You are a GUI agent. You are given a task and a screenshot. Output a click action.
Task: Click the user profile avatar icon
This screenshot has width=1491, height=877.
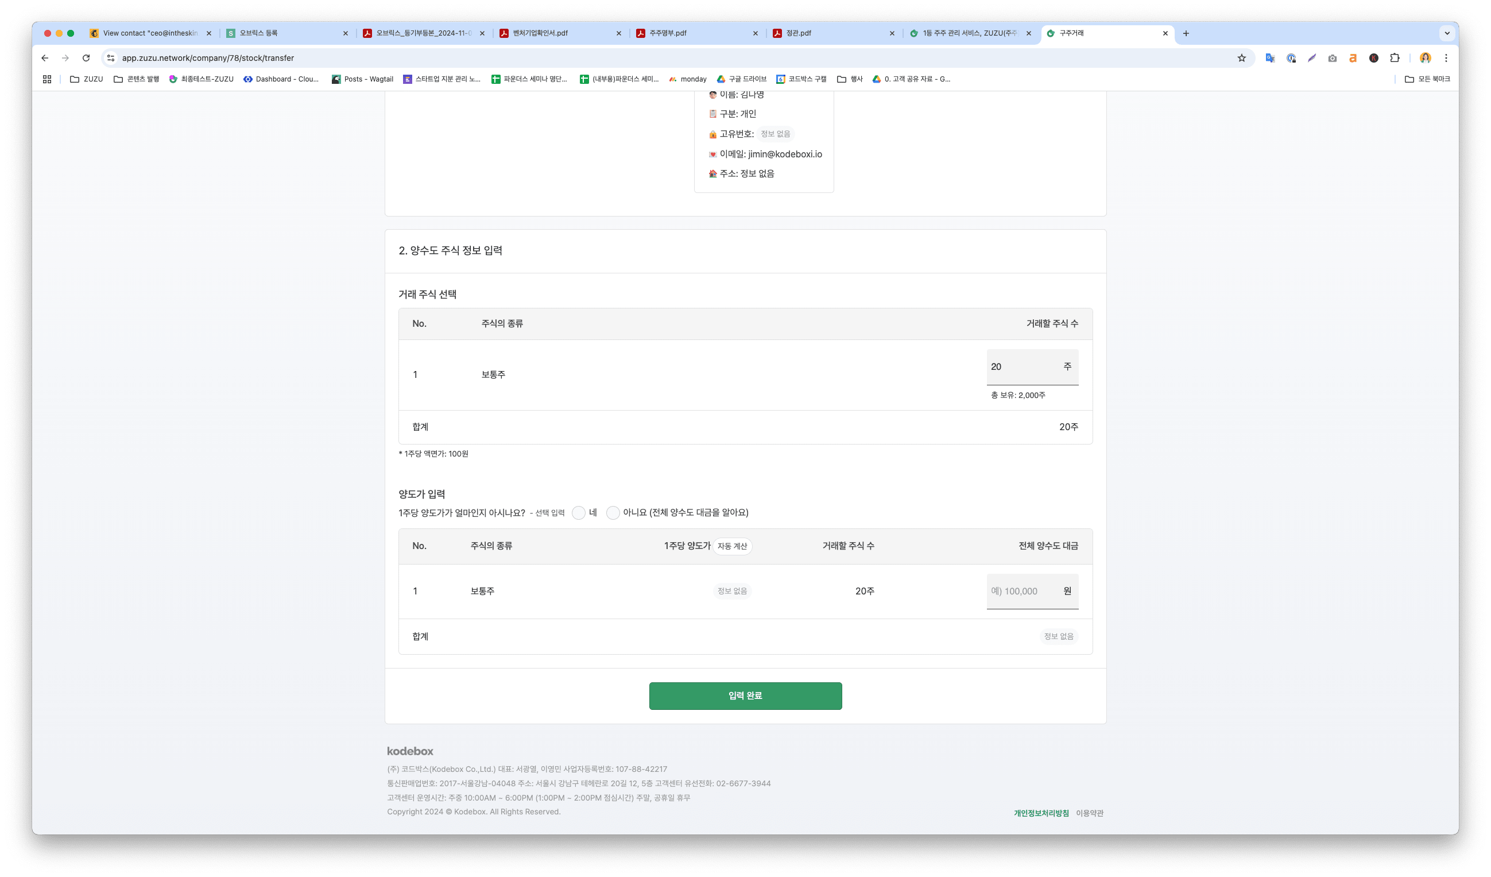(1426, 58)
